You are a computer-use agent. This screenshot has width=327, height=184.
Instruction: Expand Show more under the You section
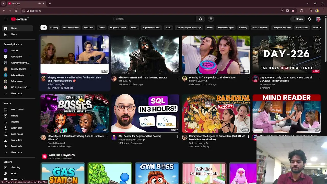[17, 152]
